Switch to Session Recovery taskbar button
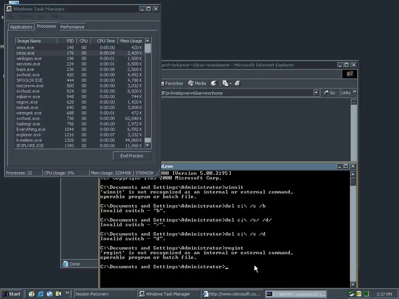The width and height of the screenshot is (399, 299). point(105,294)
